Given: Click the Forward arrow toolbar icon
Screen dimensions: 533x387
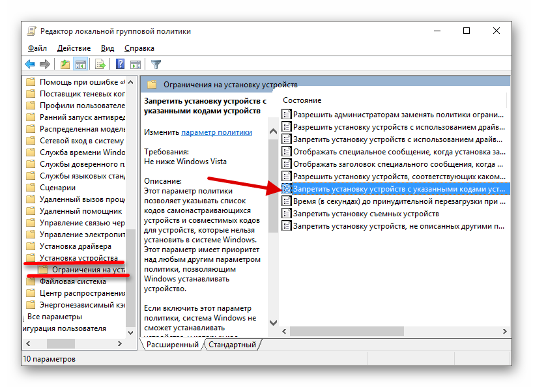Looking at the screenshot, I should tap(44, 64).
